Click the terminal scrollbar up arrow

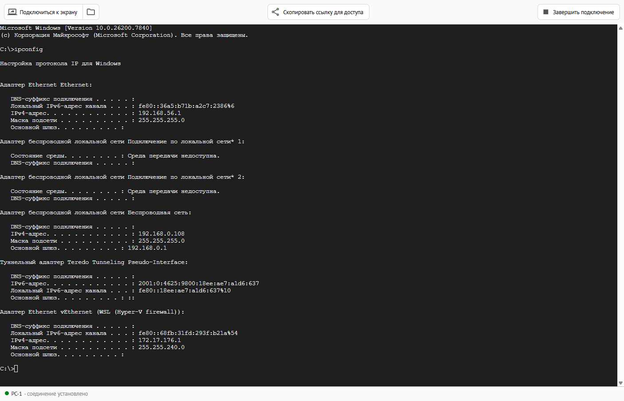click(x=620, y=28)
